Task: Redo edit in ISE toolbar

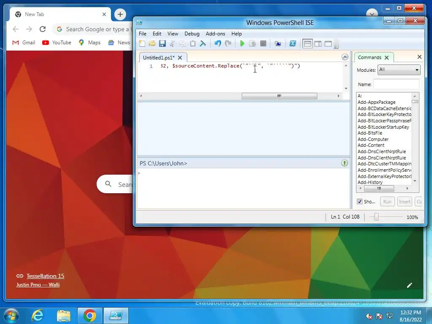Action: click(228, 43)
